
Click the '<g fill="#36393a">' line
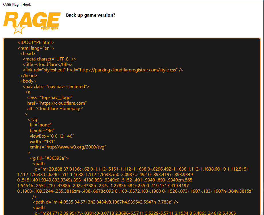tap(49, 158)
